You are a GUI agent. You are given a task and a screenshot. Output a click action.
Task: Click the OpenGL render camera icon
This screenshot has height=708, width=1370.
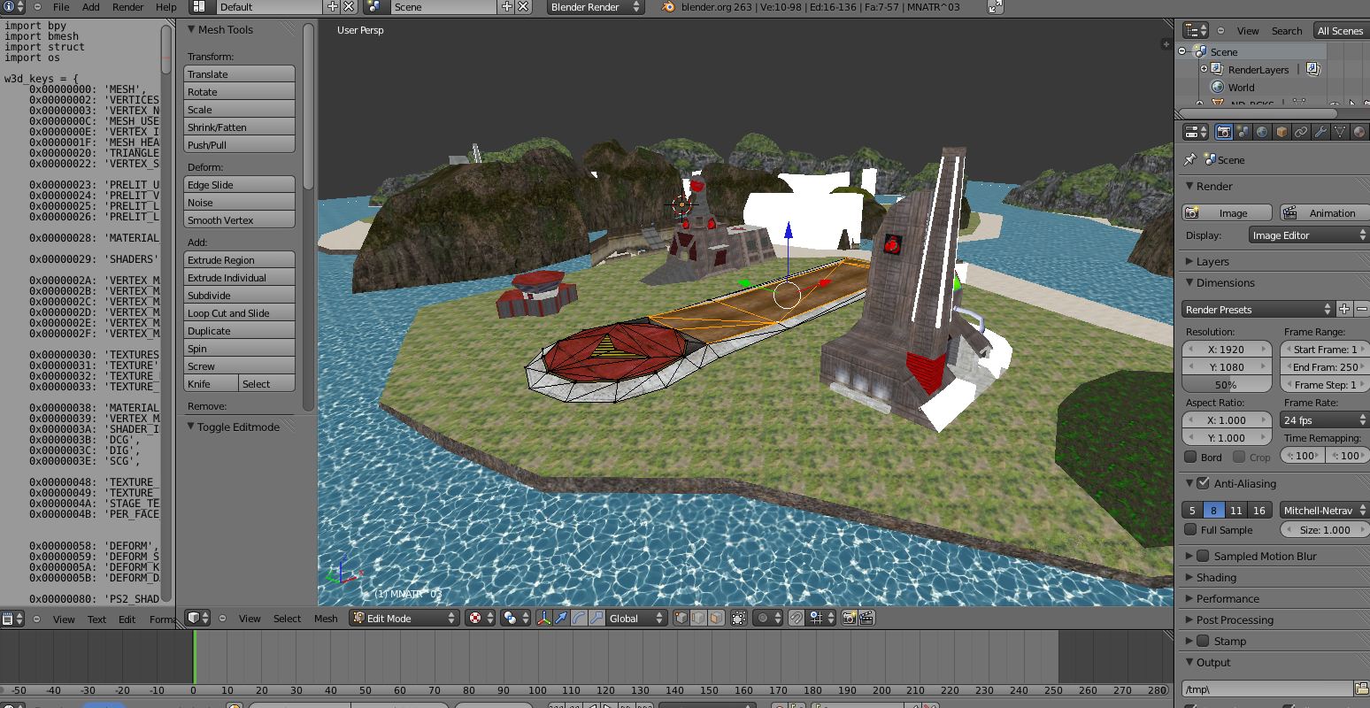[x=849, y=619]
